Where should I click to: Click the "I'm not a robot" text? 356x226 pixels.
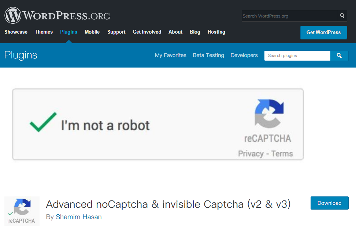105,125
